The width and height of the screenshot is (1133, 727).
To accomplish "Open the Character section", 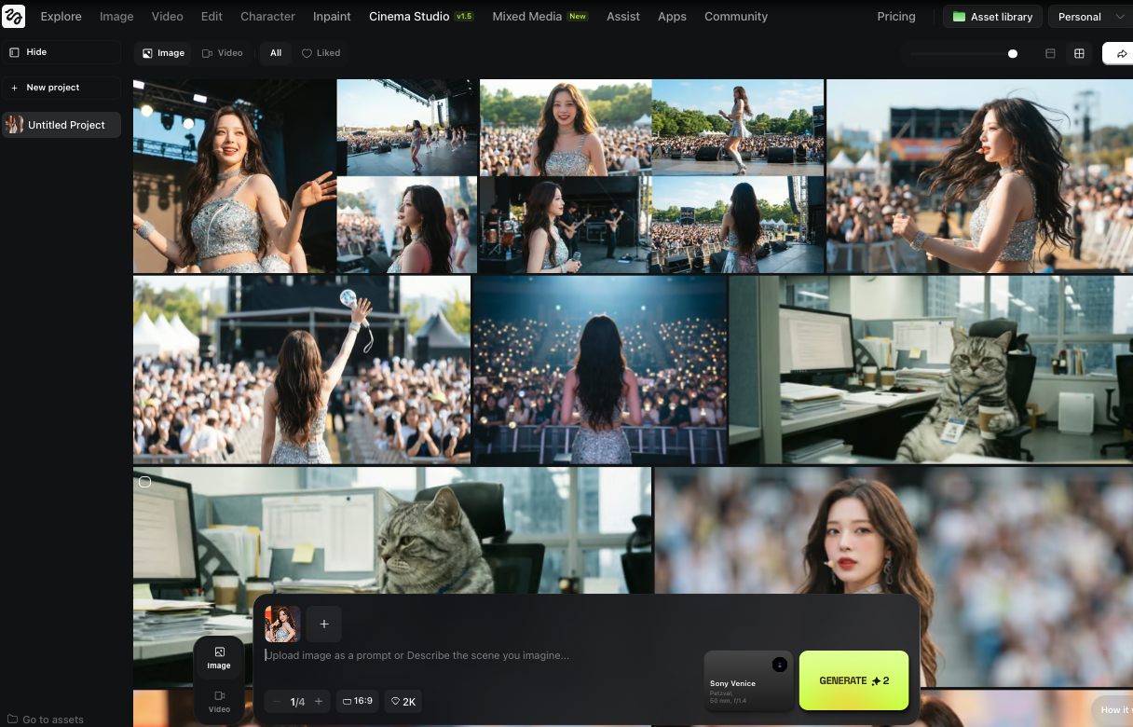I will (267, 17).
